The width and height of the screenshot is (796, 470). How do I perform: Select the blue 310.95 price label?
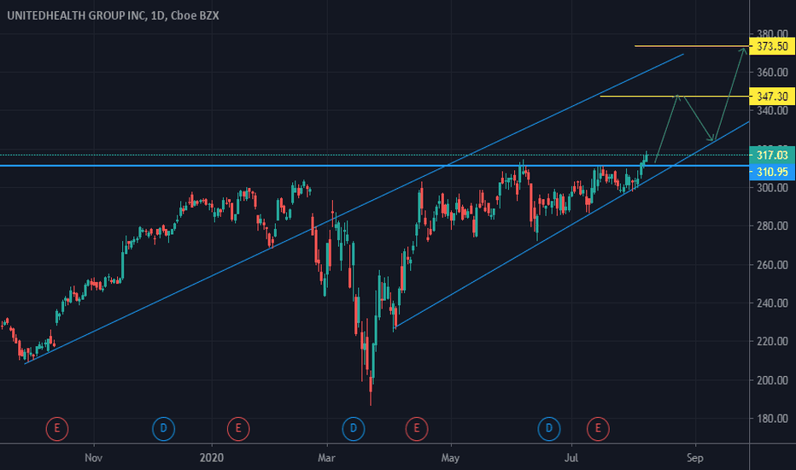pos(771,172)
